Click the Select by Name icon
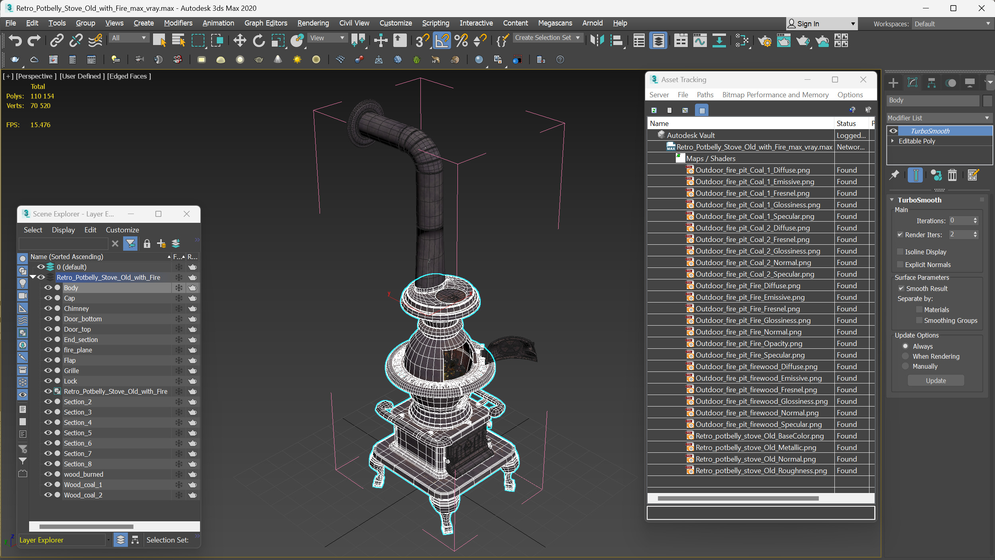This screenshot has width=995, height=560. tap(178, 40)
